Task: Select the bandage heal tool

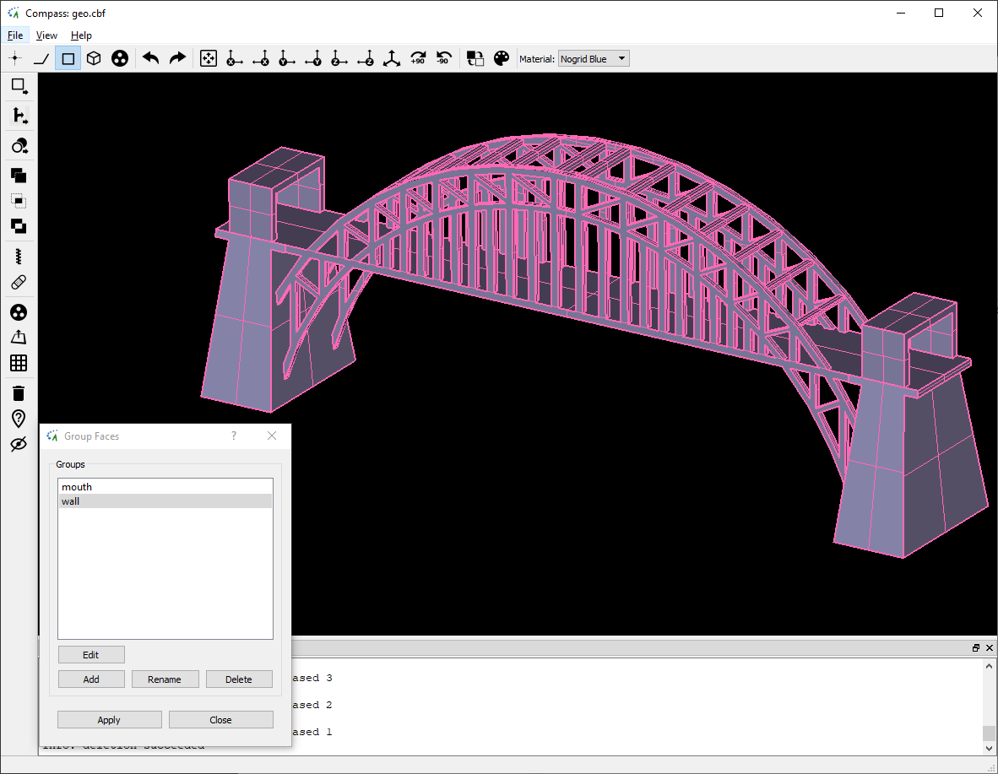Action: pyautogui.click(x=19, y=283)
